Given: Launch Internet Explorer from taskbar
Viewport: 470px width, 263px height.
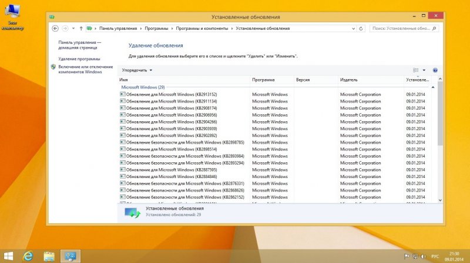Looking at the screenshot, I should click(28, 256).
